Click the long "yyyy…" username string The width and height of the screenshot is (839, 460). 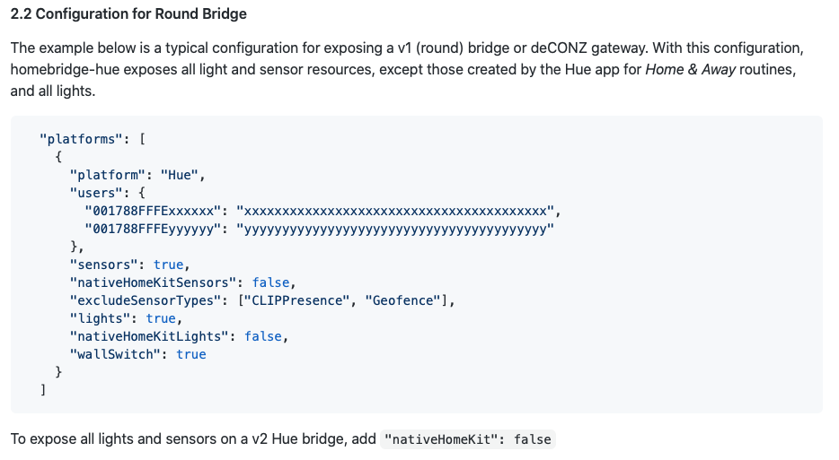pyautogui.click(x=395, y=229)
